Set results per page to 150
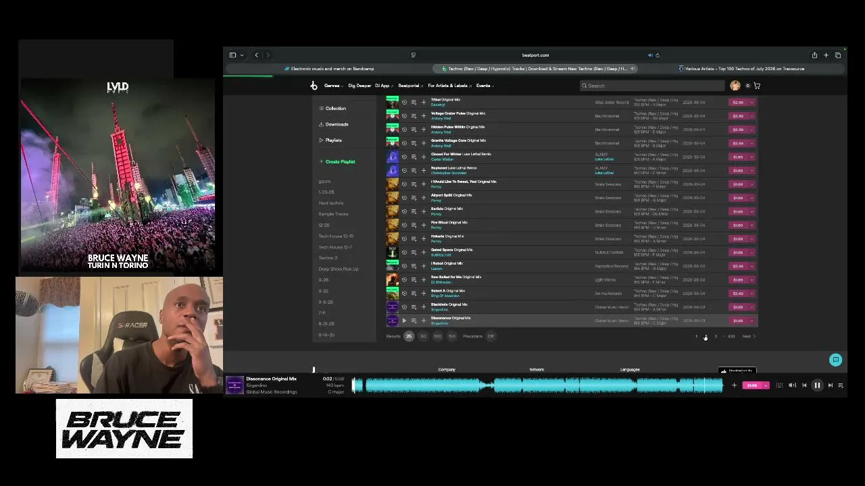Screen dimensions: 865x486 click(451, 336)
